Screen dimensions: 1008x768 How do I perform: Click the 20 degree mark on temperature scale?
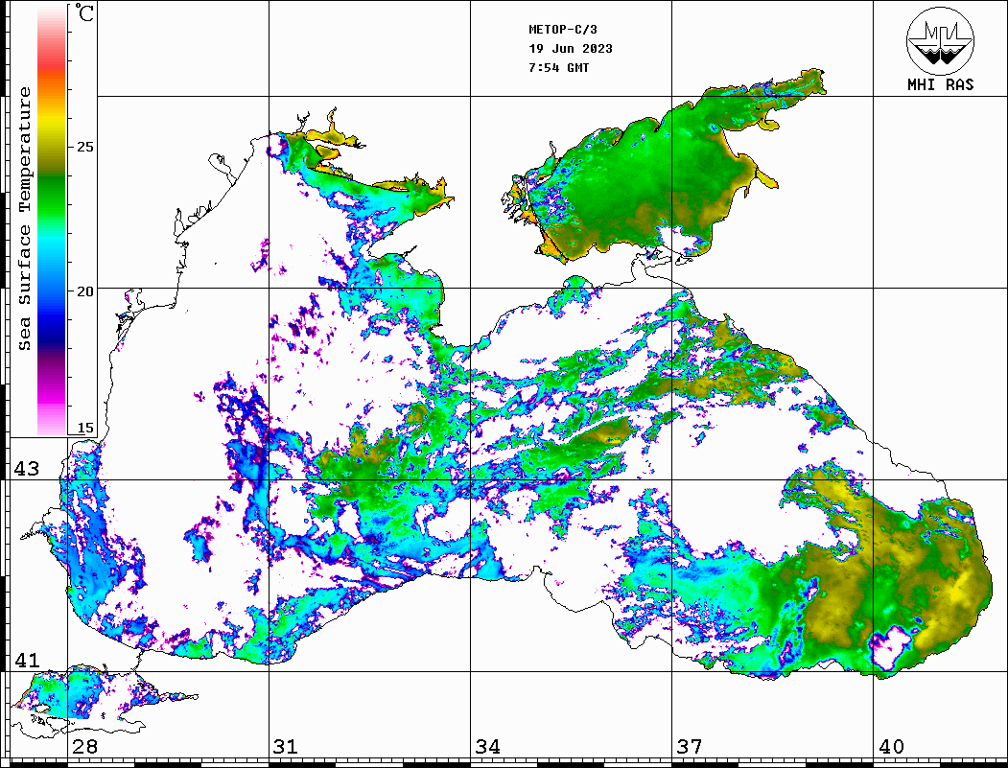[85, 291]
